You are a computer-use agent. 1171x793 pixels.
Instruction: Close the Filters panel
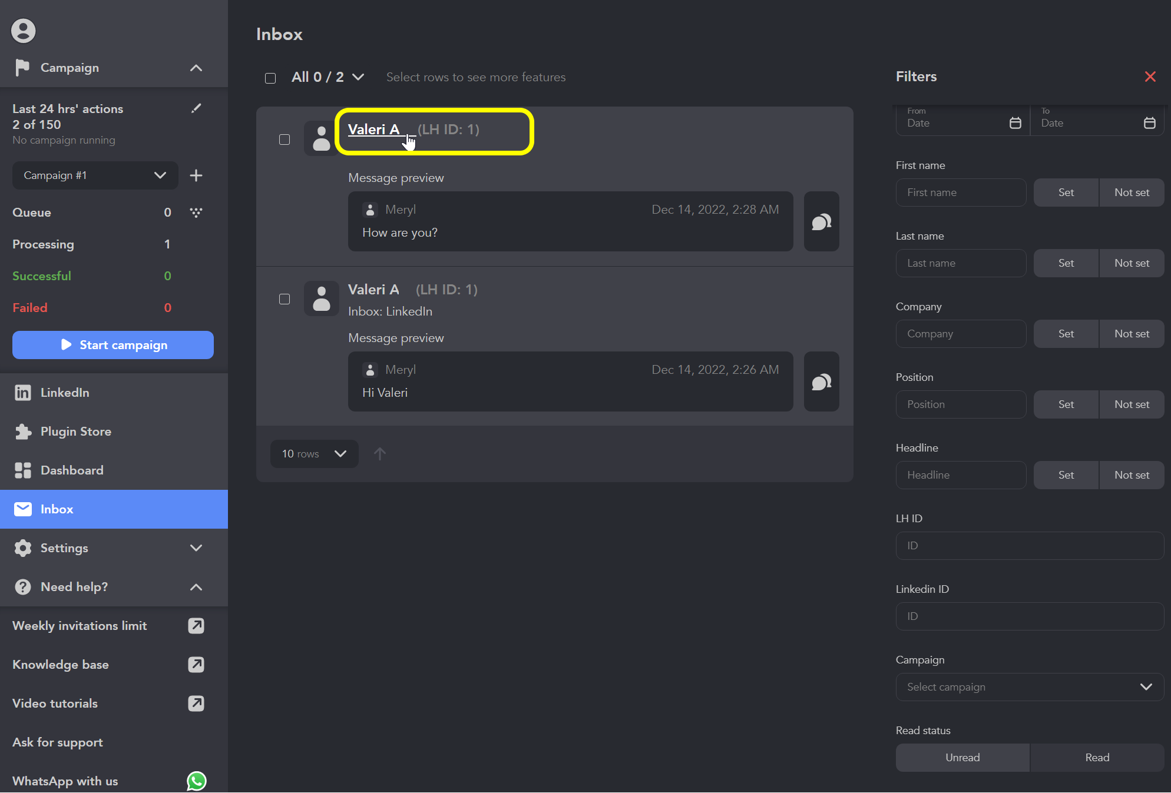(1150, 77)
